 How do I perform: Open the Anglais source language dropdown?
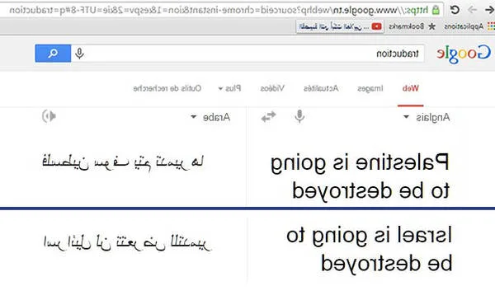[x=427, y=117]
